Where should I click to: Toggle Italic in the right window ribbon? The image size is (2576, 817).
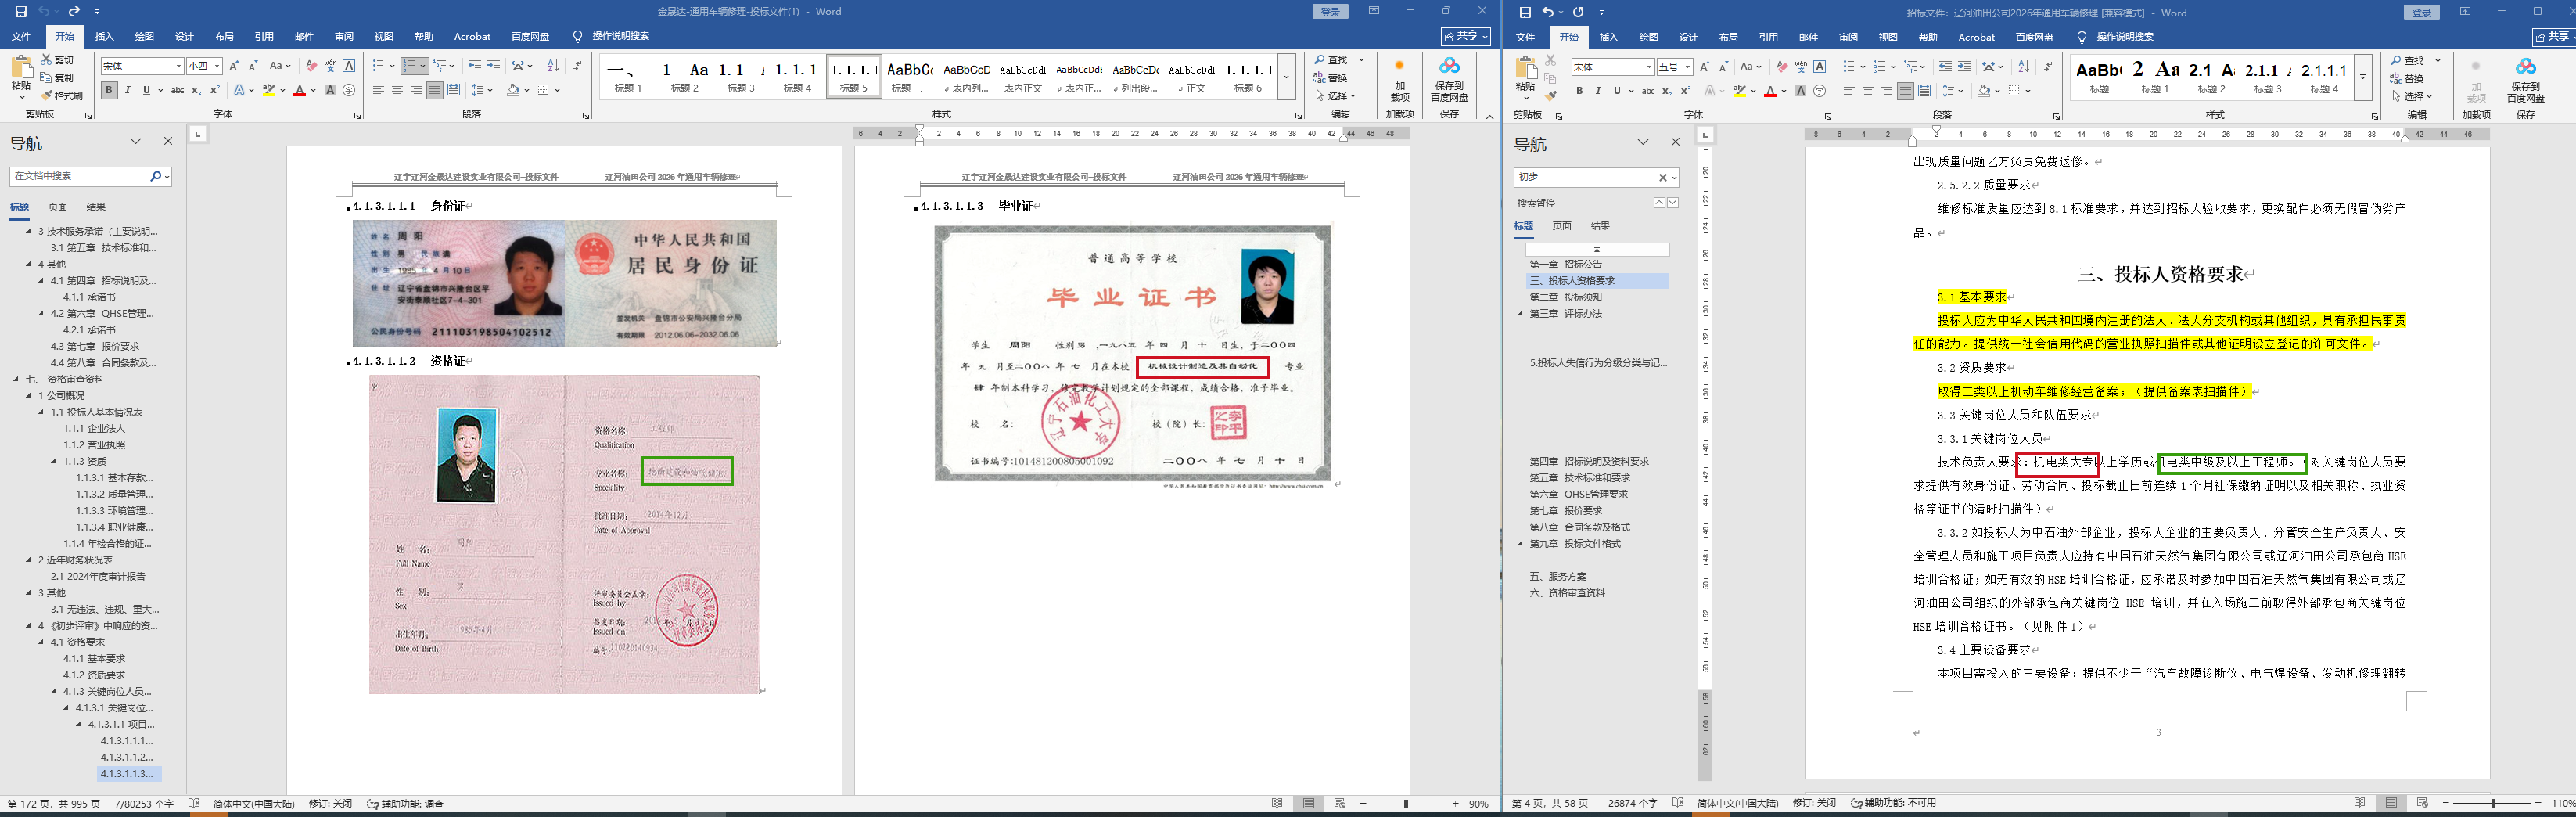1597,91
